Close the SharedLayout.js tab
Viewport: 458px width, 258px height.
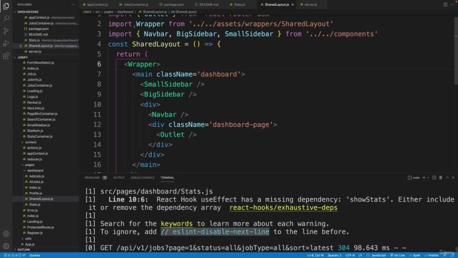pos(293,5)
